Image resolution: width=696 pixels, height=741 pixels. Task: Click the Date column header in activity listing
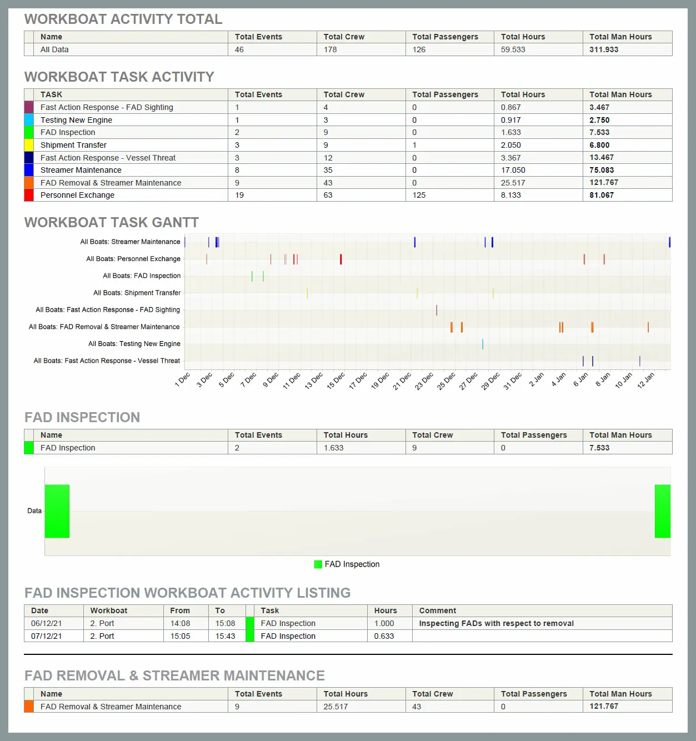pos(39,610)
